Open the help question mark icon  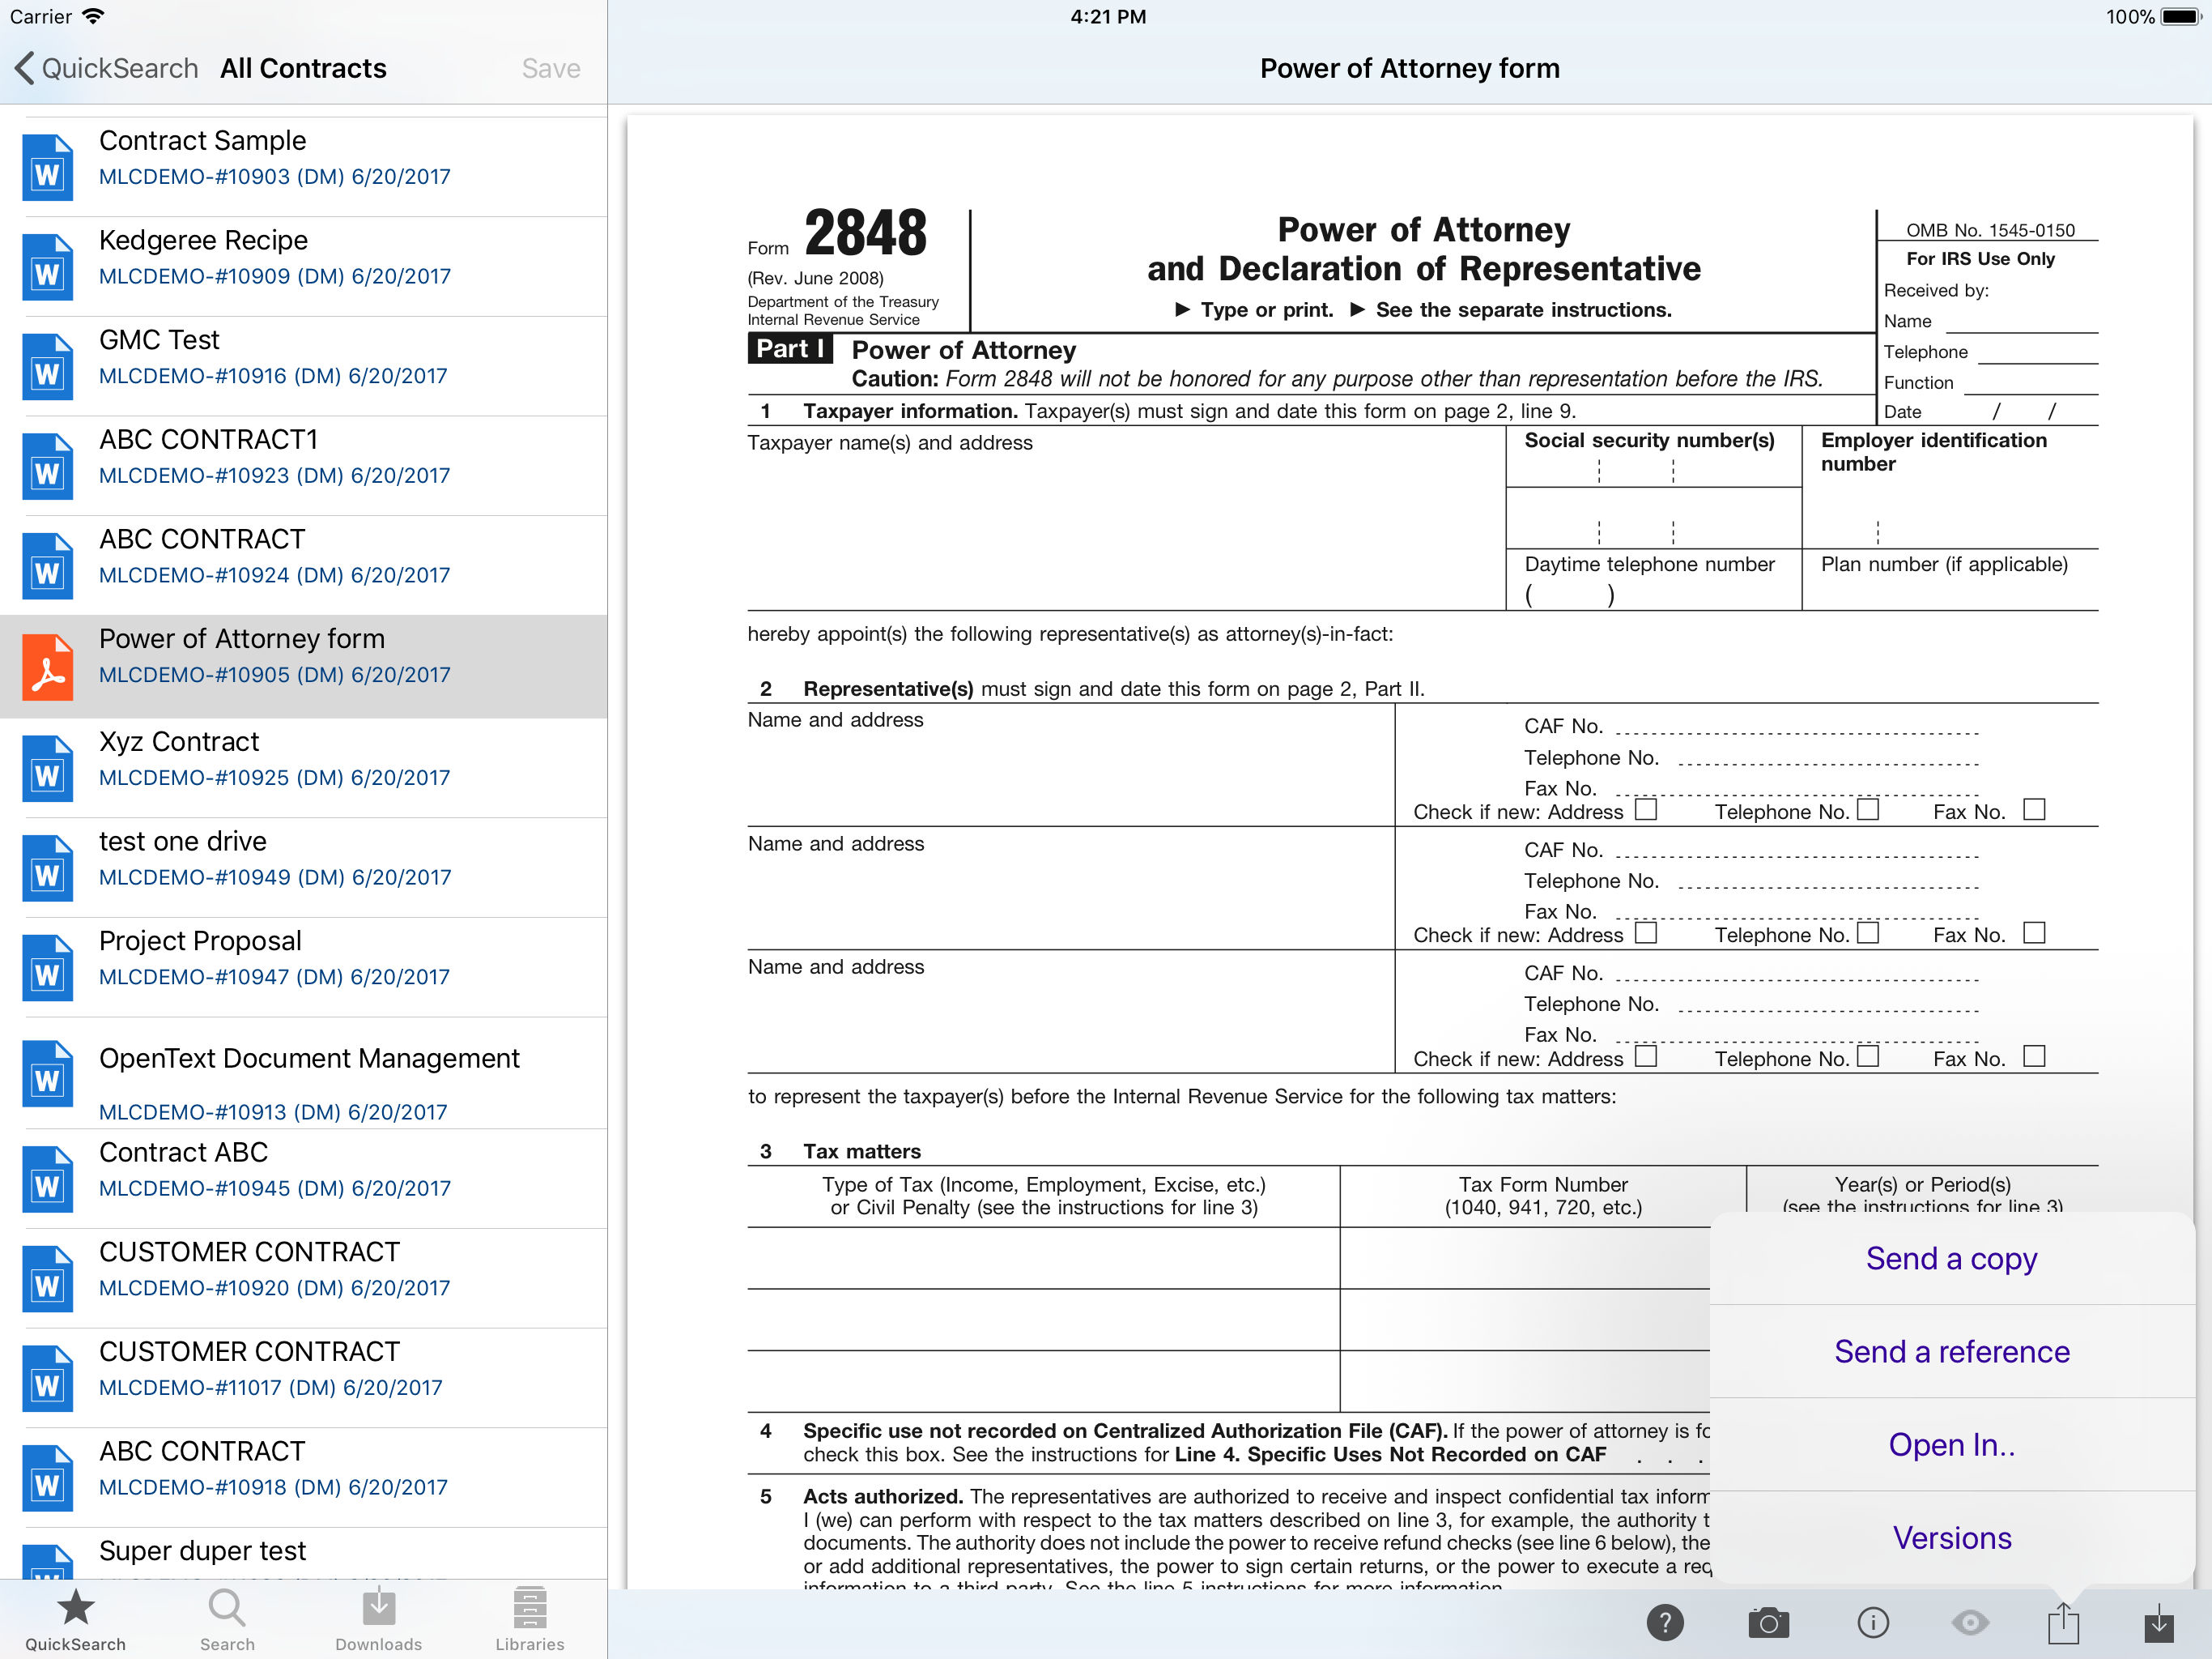click(x=1665, y=1622)
